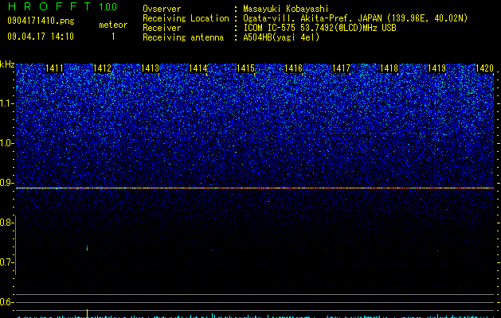Screen dimensions: 501x318
Task: Click the 0.7 kHz axis label
Action: (x=6, y=262)
